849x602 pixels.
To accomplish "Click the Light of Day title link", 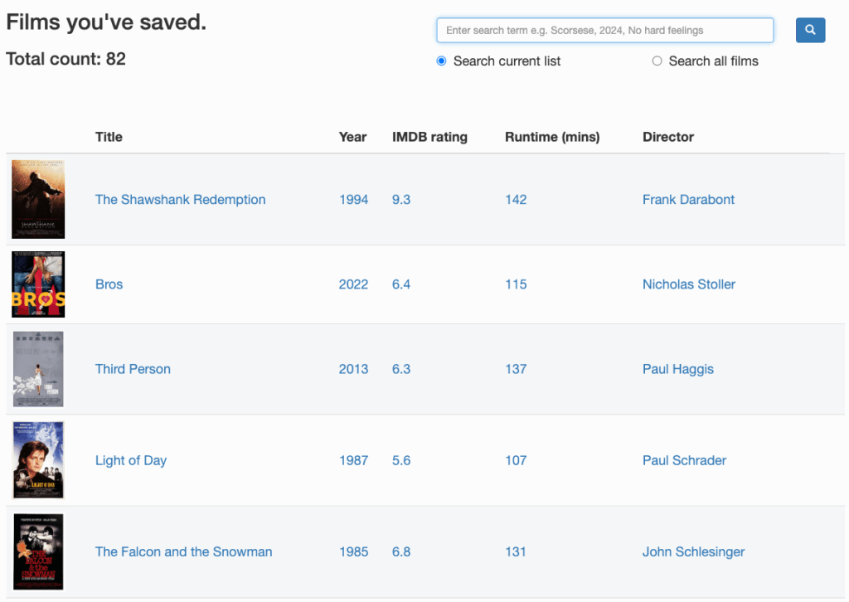I will (x=131, y=460).
